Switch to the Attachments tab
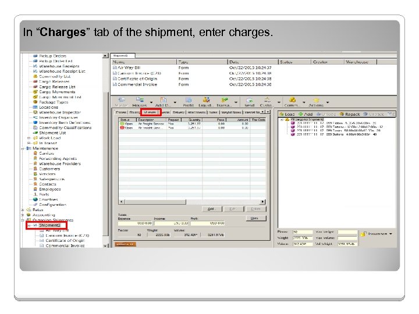This screenshot has width=419, height=314. 197,112
